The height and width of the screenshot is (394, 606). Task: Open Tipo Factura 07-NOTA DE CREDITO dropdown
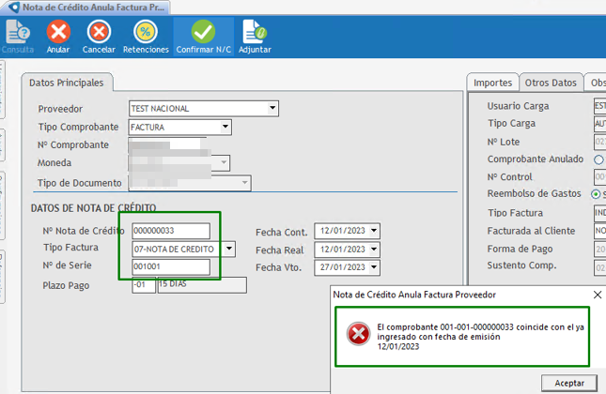[229, 249]
